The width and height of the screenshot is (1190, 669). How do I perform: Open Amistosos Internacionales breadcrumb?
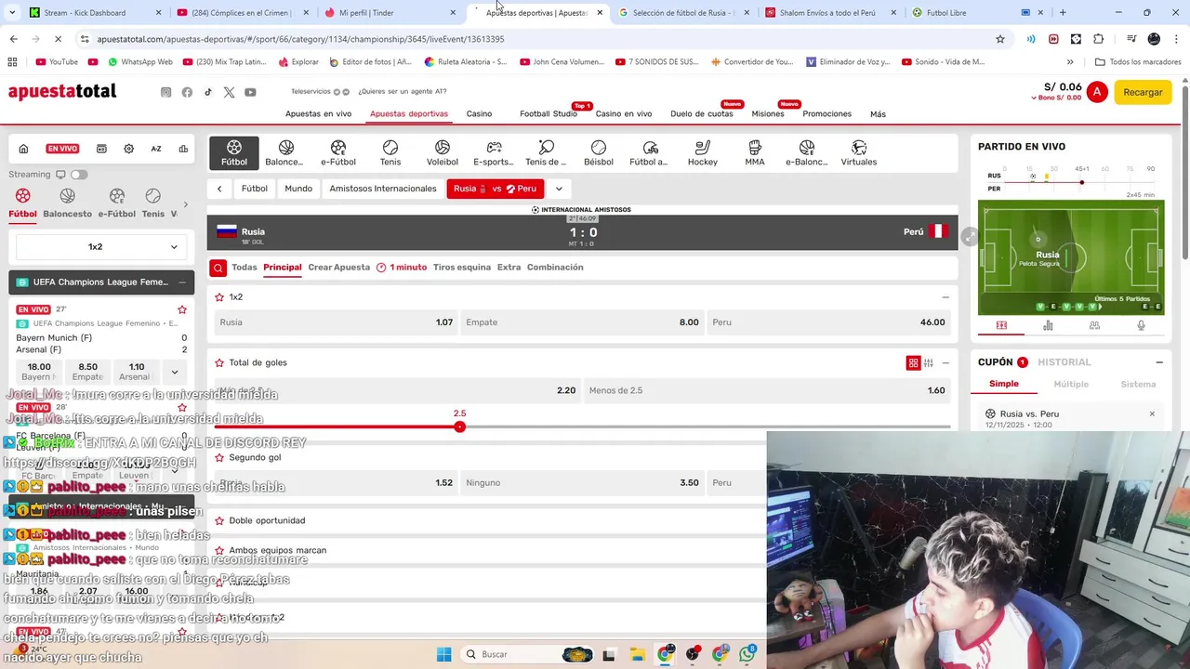383,189
